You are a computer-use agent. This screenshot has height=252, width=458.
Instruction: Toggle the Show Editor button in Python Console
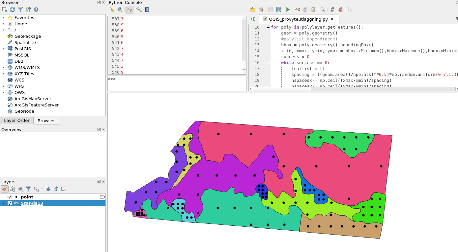[x=129, y=10]
